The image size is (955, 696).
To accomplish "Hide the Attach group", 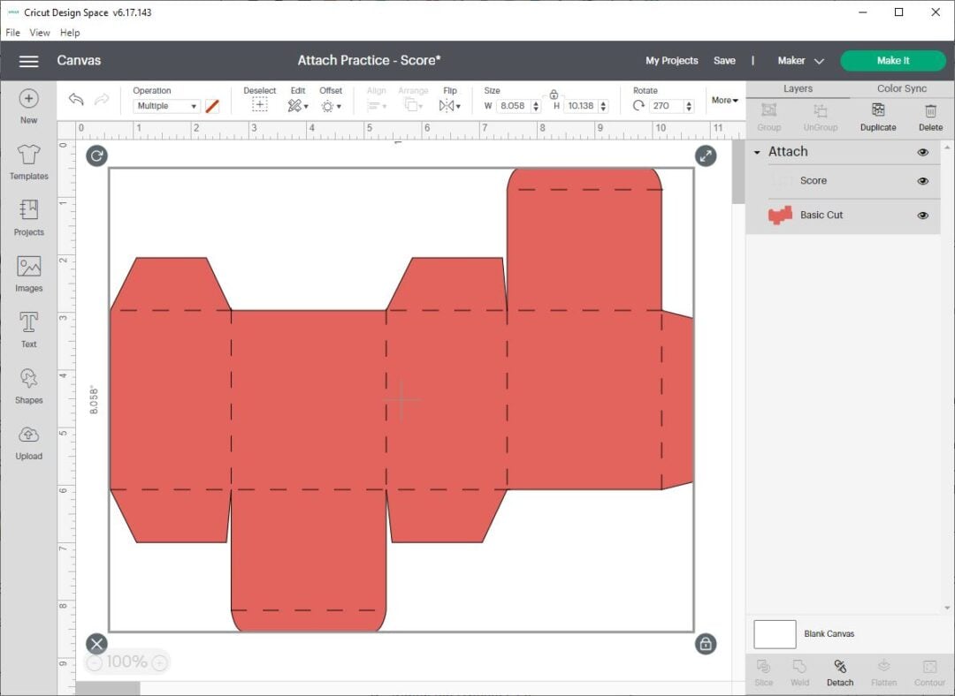I will [923, 151].
